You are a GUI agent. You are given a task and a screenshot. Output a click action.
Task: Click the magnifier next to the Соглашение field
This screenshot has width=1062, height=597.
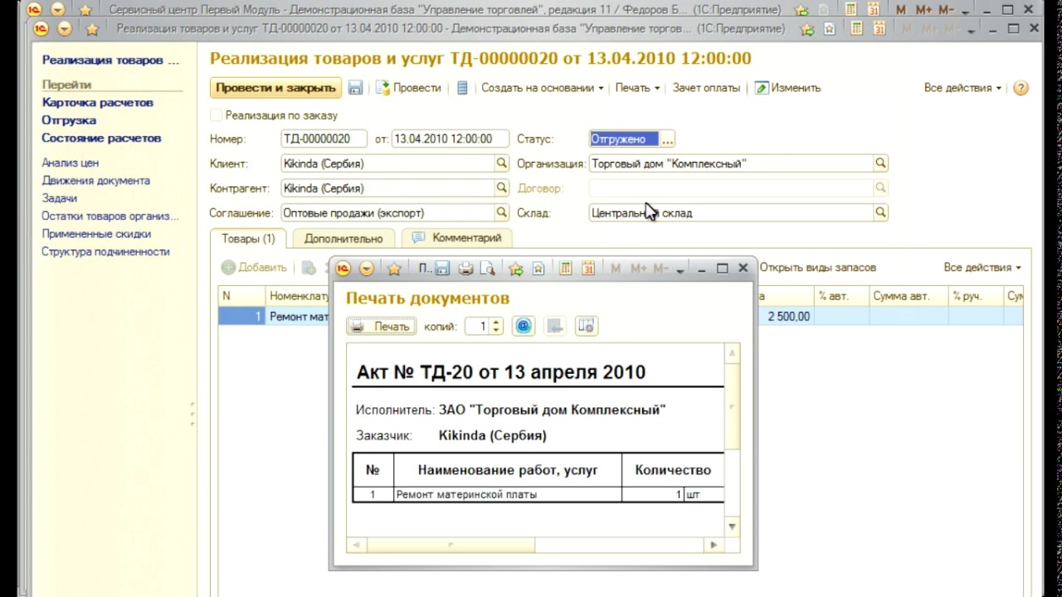click(502, 213)
